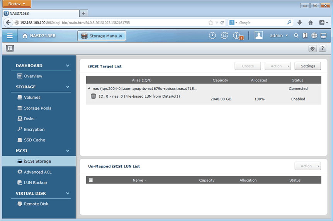Screen dimensions: 333x221
Task: Close the Storage Manager tab
Action: 121,36
